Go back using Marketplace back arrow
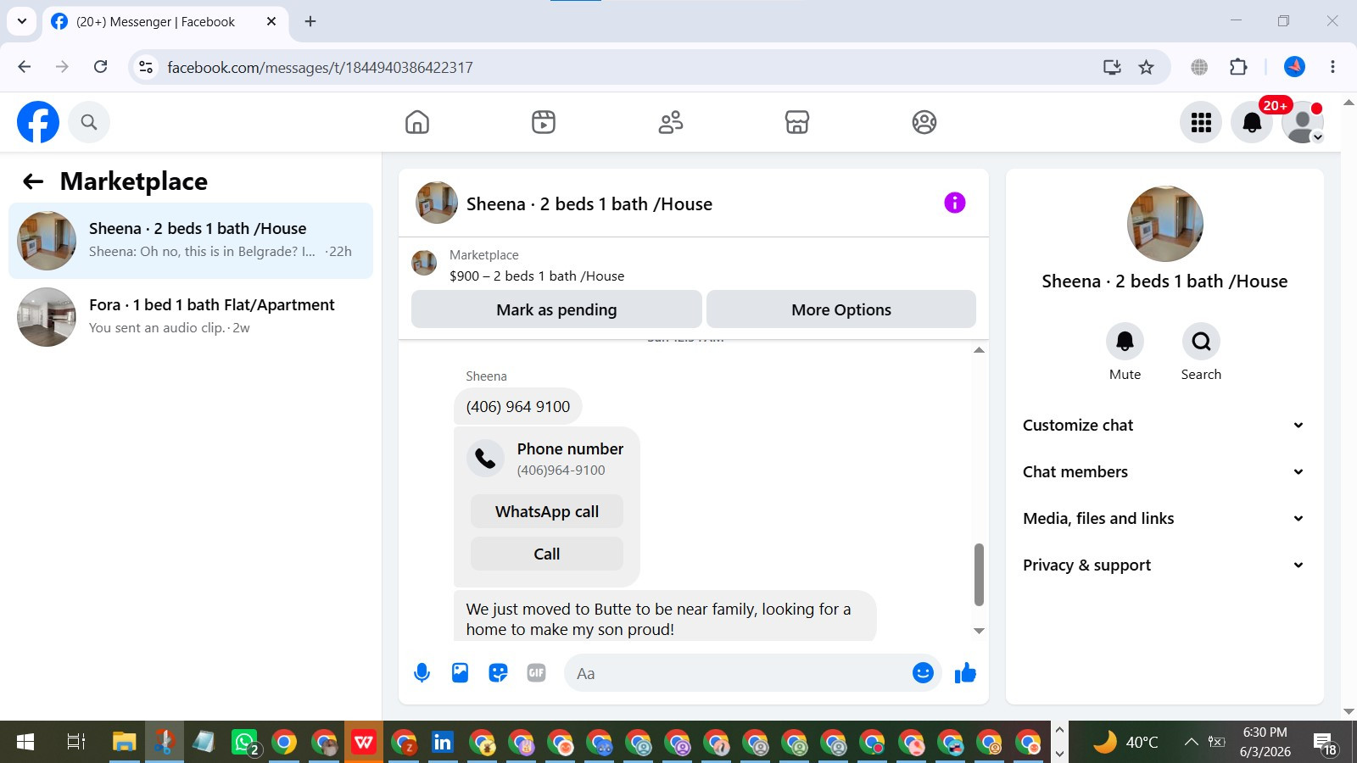The width and height of the screenshot is (1357, 763). point(33,181)
